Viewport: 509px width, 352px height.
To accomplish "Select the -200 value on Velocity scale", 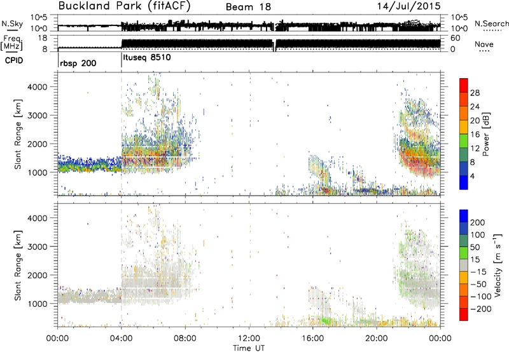I will pyautogui.click(x=481, y=309).
